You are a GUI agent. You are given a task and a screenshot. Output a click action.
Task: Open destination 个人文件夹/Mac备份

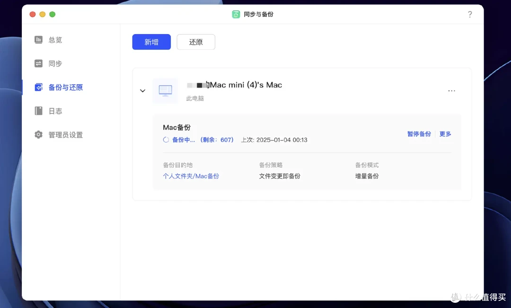pyautogui.click(x=191, y=176)
